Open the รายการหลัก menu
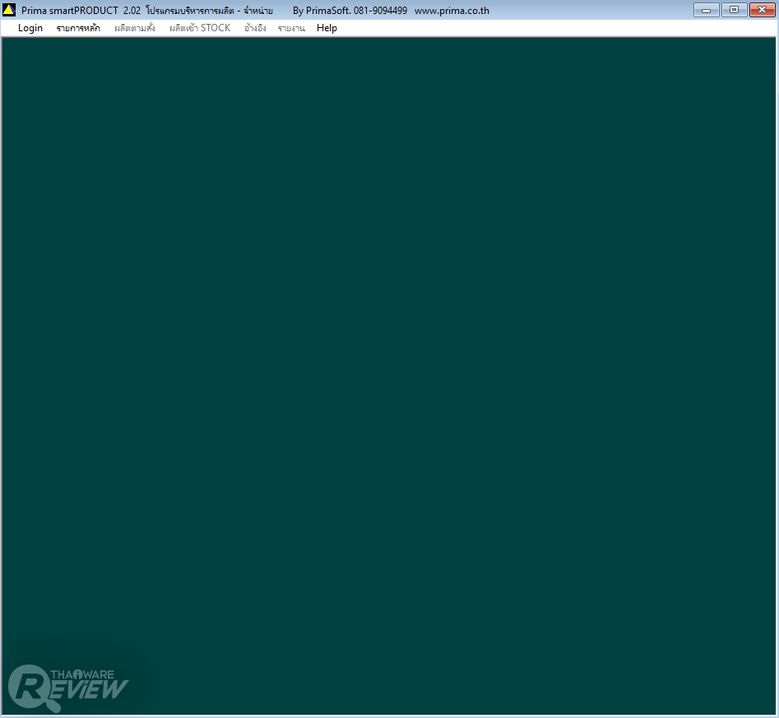779x718 pixels. pos(78,28)
